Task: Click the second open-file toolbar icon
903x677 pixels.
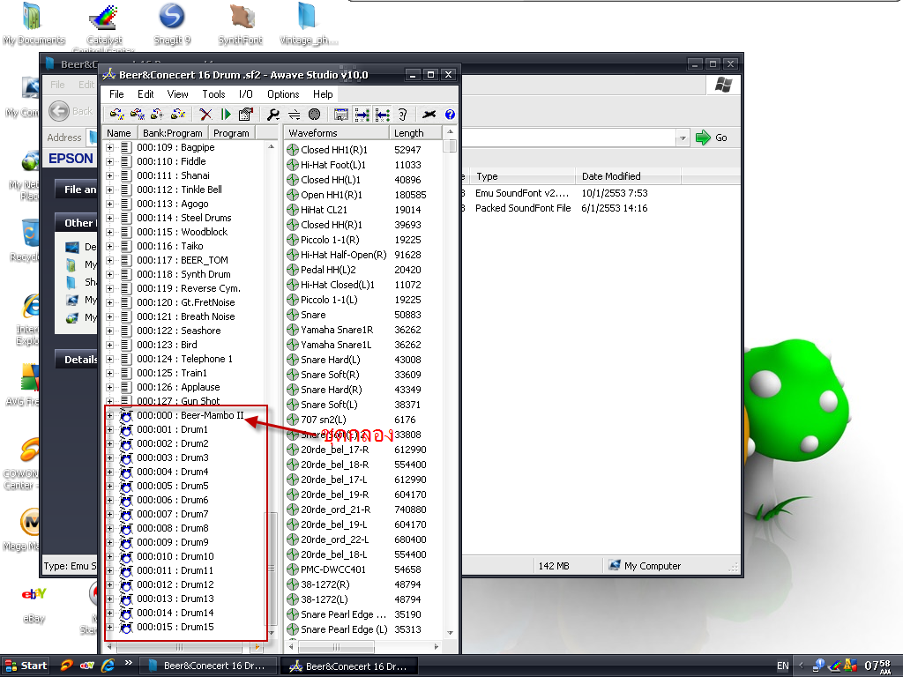Action: pos(138,115)
